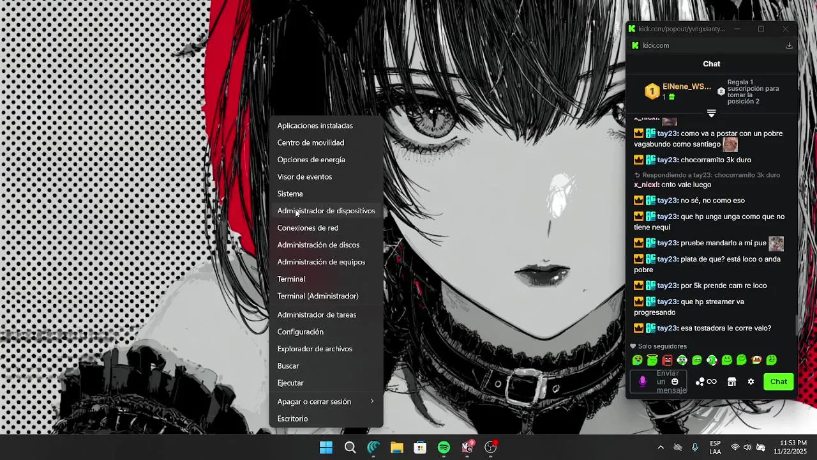Image resolution: width=817 pixels, height=460 pixels.
Task: Click the gold number 1 leaderboard badge
Action: 652,91
